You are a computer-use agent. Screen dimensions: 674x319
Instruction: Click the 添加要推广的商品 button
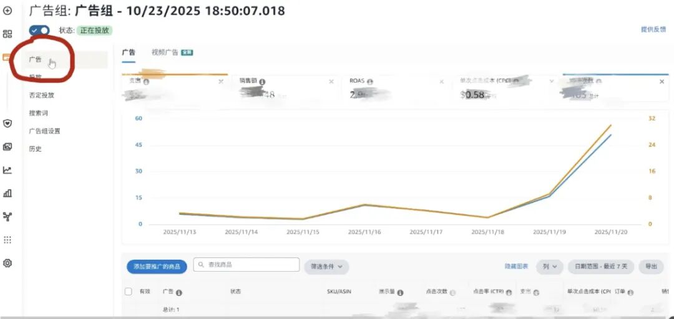coord(157,267)
